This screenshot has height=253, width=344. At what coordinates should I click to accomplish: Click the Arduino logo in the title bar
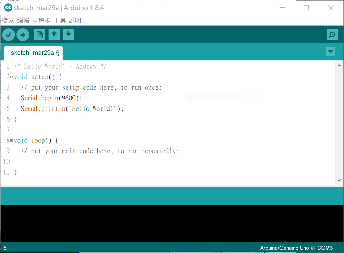[x=8, y=8]
